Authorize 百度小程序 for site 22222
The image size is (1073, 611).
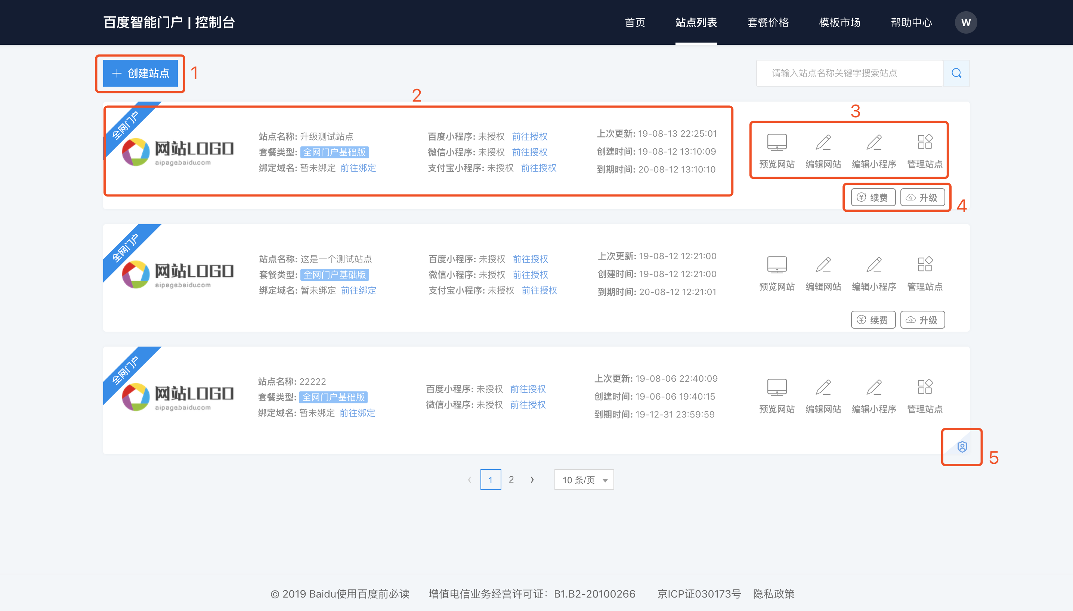pyautogui.click(x=528, y=390)
